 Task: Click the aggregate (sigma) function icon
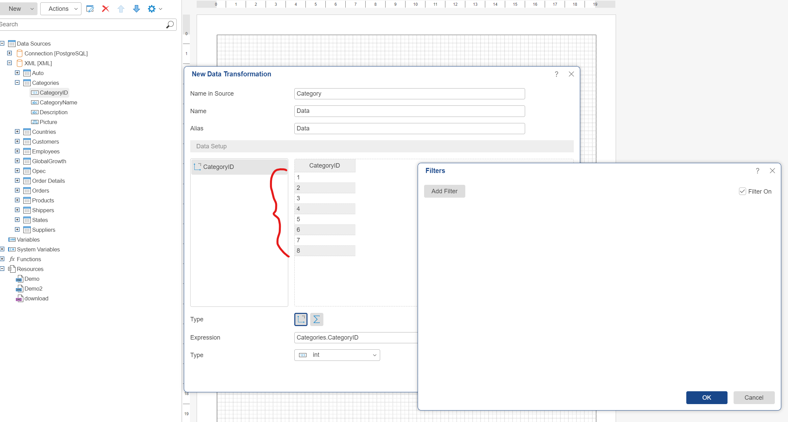pyautogui.click(x=317, y=319)
